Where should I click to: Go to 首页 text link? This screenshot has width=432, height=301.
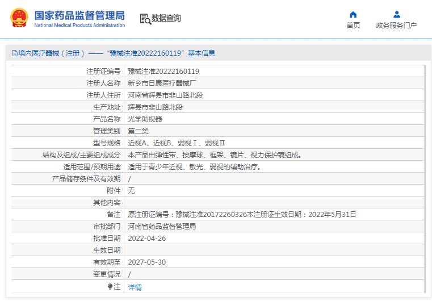(353, 26)
